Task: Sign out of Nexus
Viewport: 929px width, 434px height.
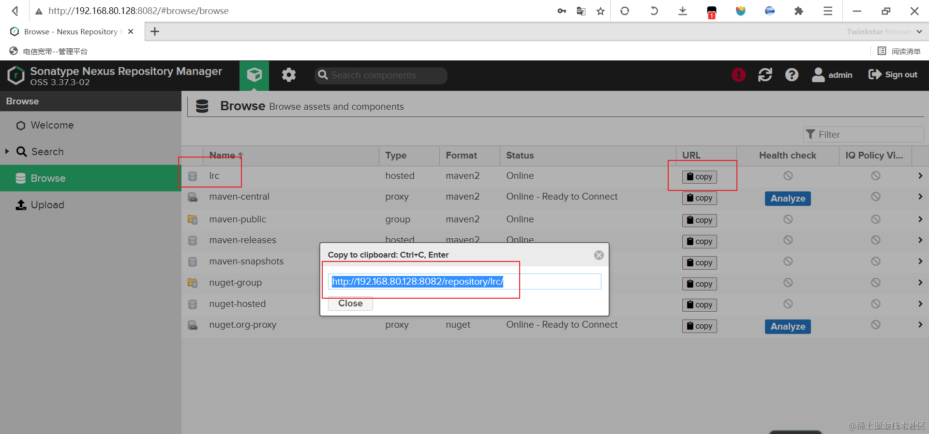Action: click(x=893, y=74)
